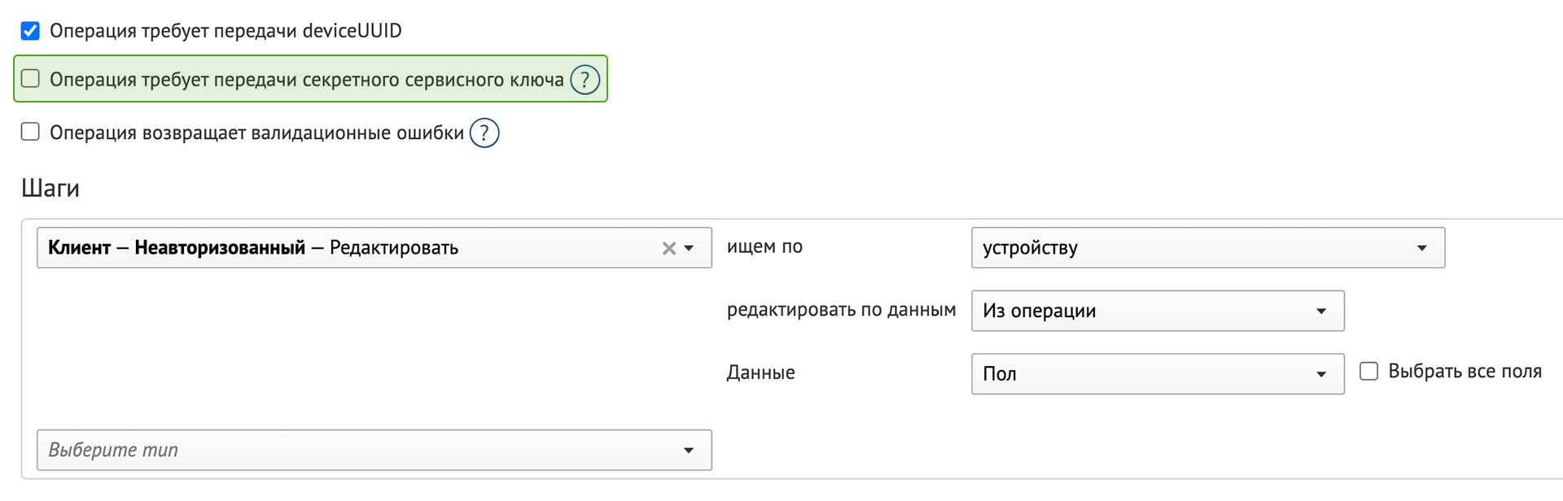
Task: Open help for the secret service key option
Action: point(584,80)
